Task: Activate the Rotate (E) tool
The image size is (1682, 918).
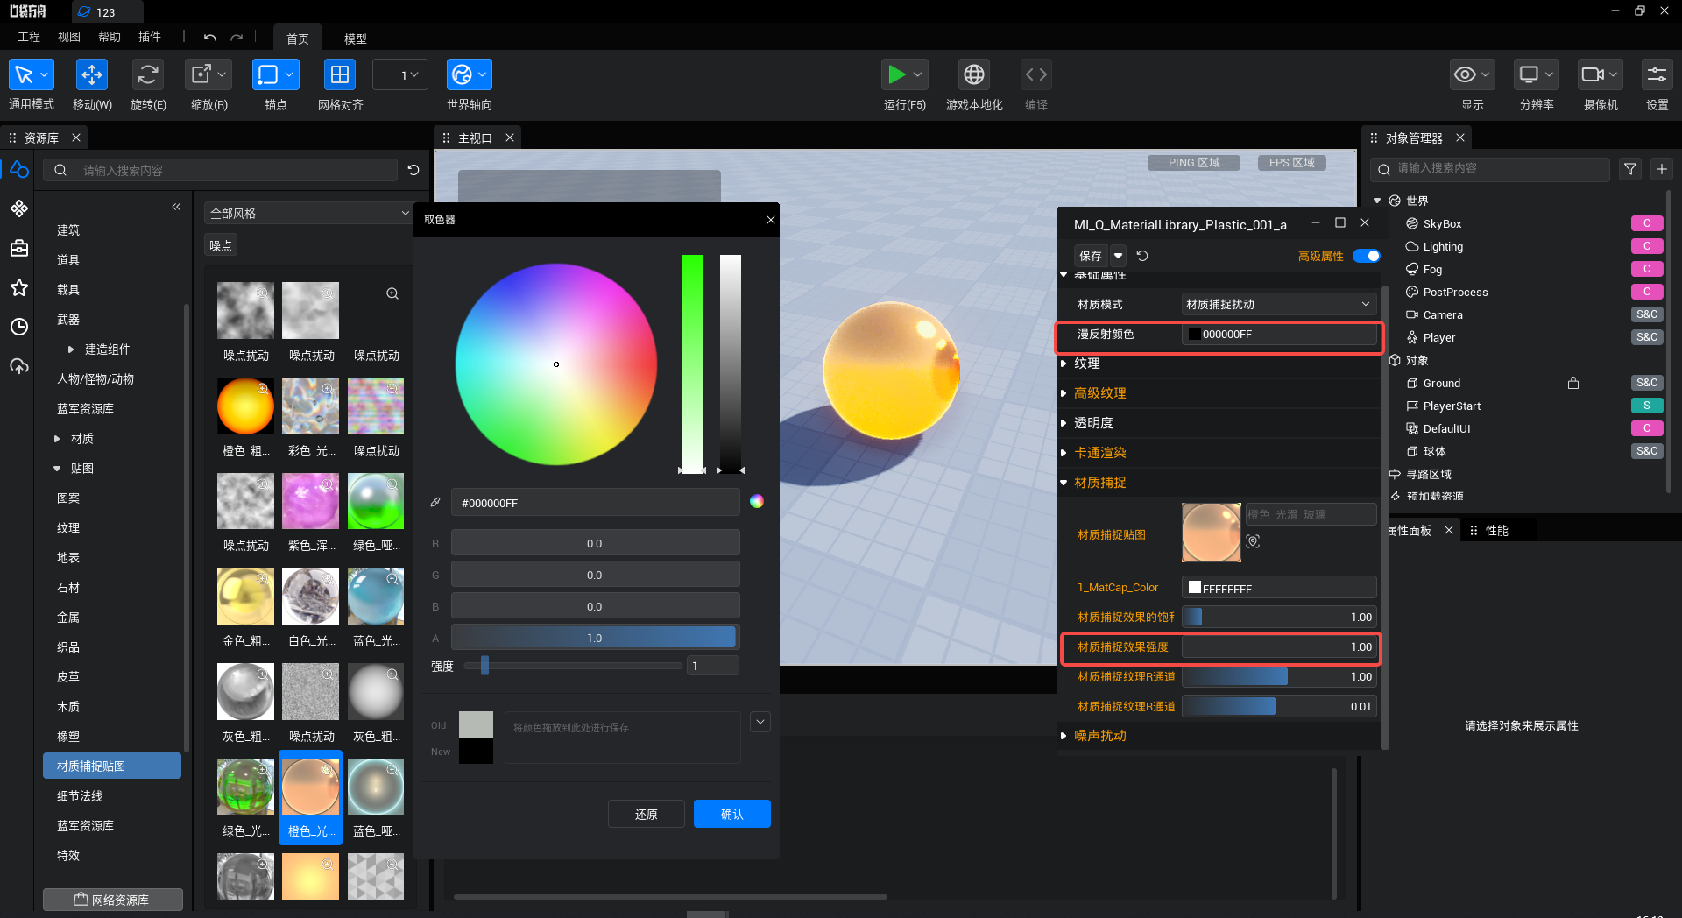Action: [x=148, y=75]
